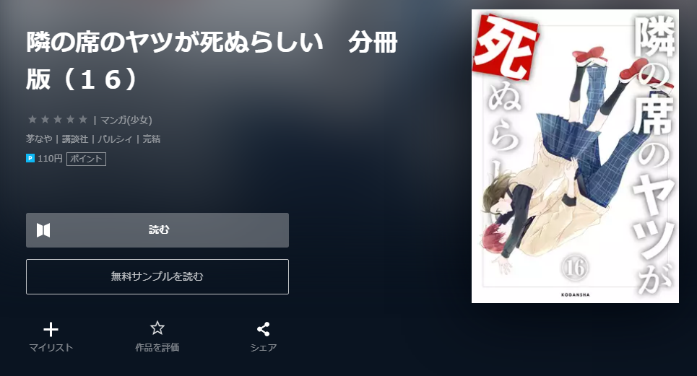Click the star outline rating icon
The height and width of the screenshot is (376, 697).
(x=157, y=328)
